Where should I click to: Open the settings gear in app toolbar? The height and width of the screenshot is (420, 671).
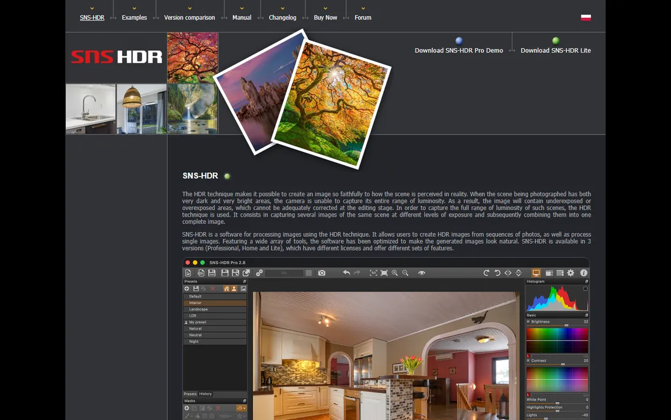(x=570, y=273)
